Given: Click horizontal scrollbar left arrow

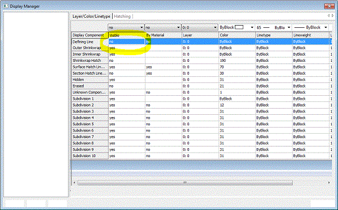Looking at the screenshot, I should click(x=74, y=183).
